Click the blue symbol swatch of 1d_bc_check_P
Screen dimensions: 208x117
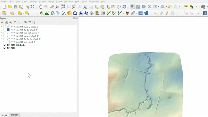8,30
